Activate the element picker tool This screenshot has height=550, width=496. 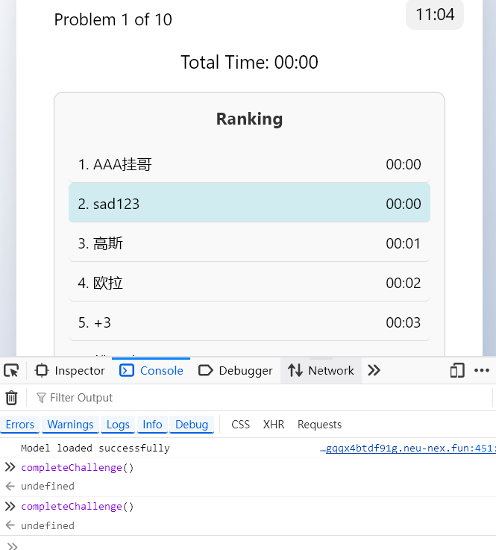click(11, 371)
